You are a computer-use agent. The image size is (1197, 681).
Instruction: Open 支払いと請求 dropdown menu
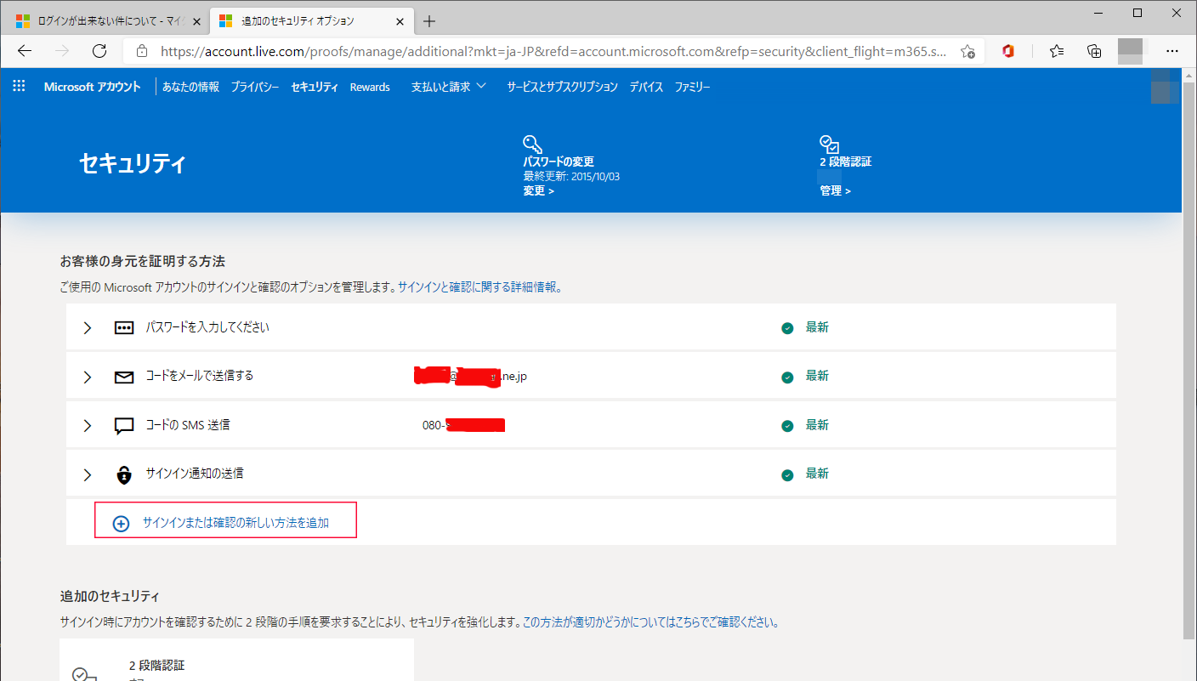tap(448, 87)
